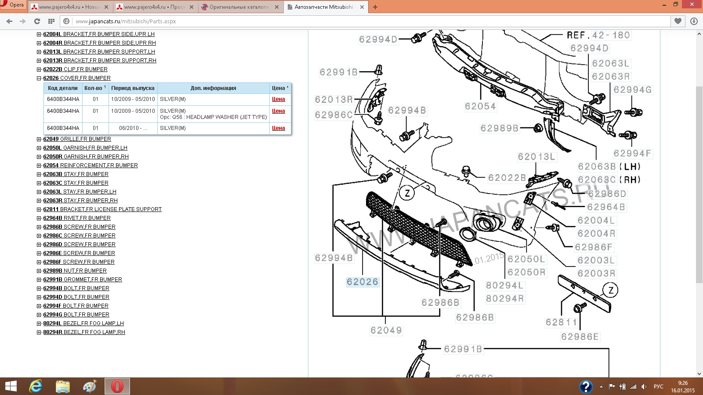
Task: Expand the 62811 BRACKET,FR LICENSE PLATE node
Action: coord(39,209)
